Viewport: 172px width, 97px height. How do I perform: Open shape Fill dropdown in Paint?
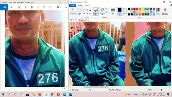(107, 12)
